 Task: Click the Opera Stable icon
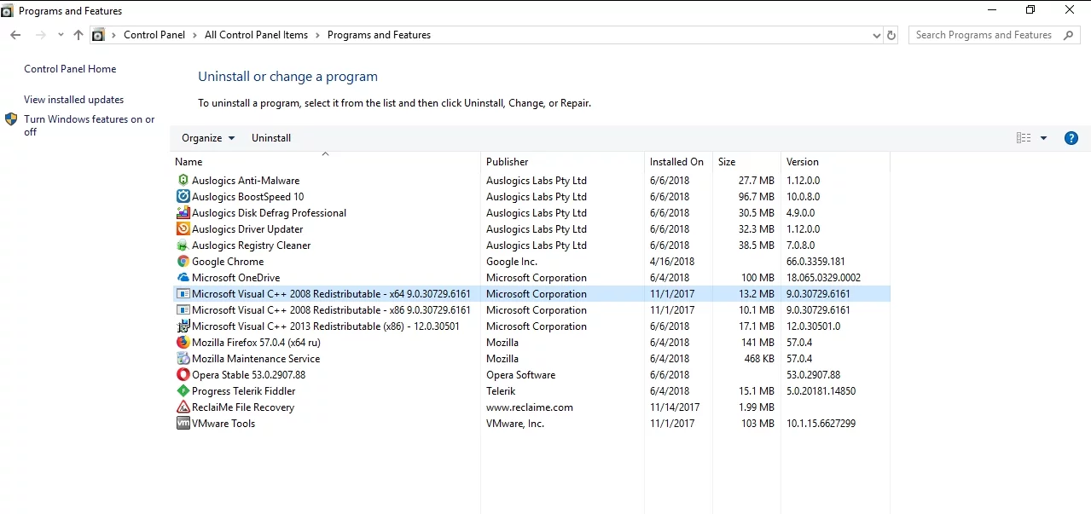(183, 375)
